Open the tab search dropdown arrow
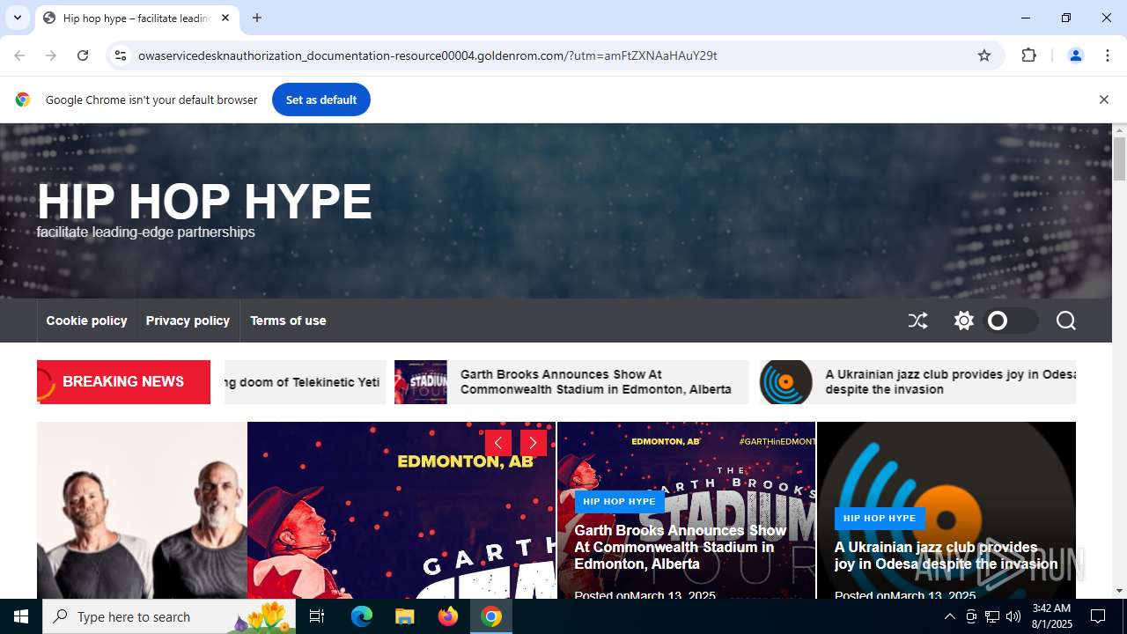Viewport: 1127px width, 634px height. pyautogui.click(x=17, y=18)
